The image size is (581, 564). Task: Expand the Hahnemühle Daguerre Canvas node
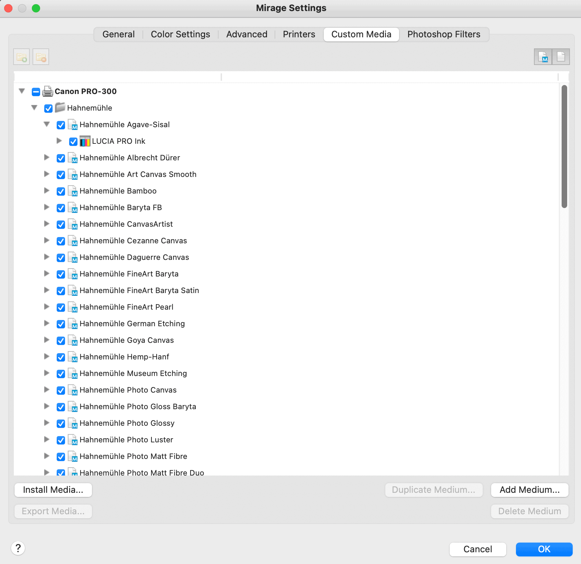tap(47, 257)
